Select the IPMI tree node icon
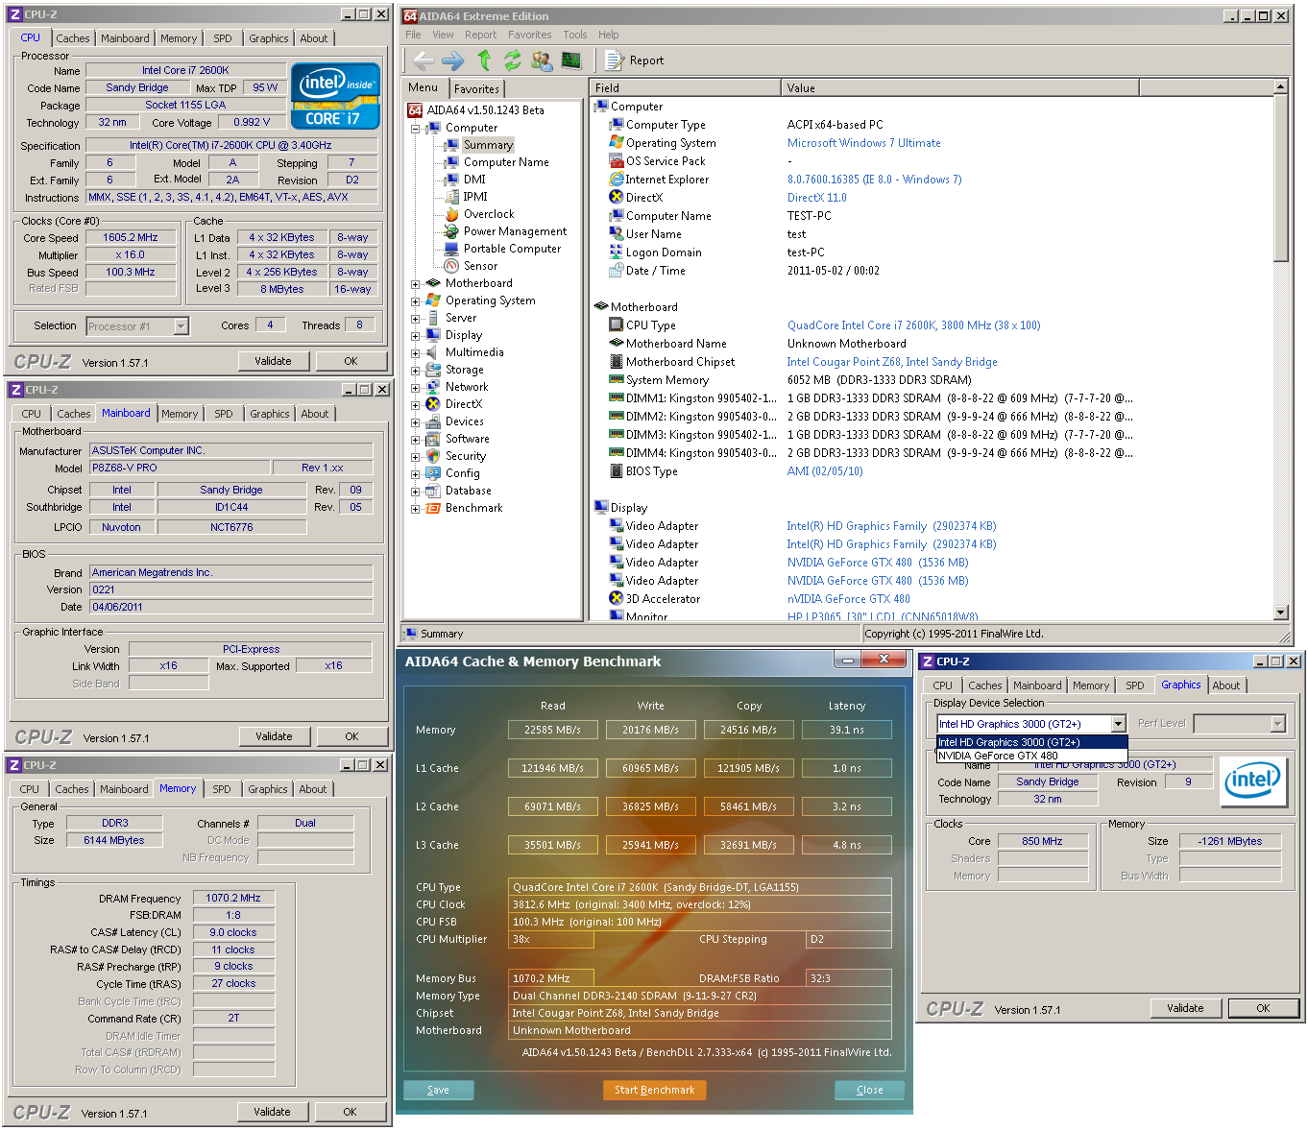1308x1130 pixels. pyautogui.click(x=451, y=197)
